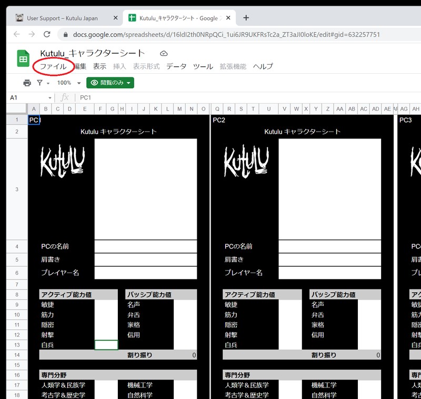Click the PC1 PCの名前 input cell
The height and width of the screenshot is (399, 421).
click(146, 246)
